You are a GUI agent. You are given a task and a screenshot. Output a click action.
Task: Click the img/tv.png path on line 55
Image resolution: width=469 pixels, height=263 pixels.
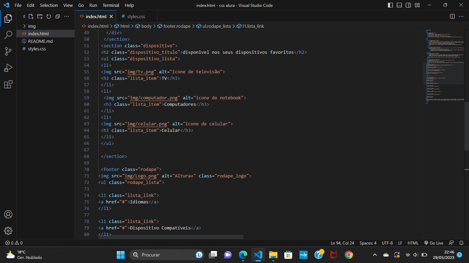pos(141,72)
